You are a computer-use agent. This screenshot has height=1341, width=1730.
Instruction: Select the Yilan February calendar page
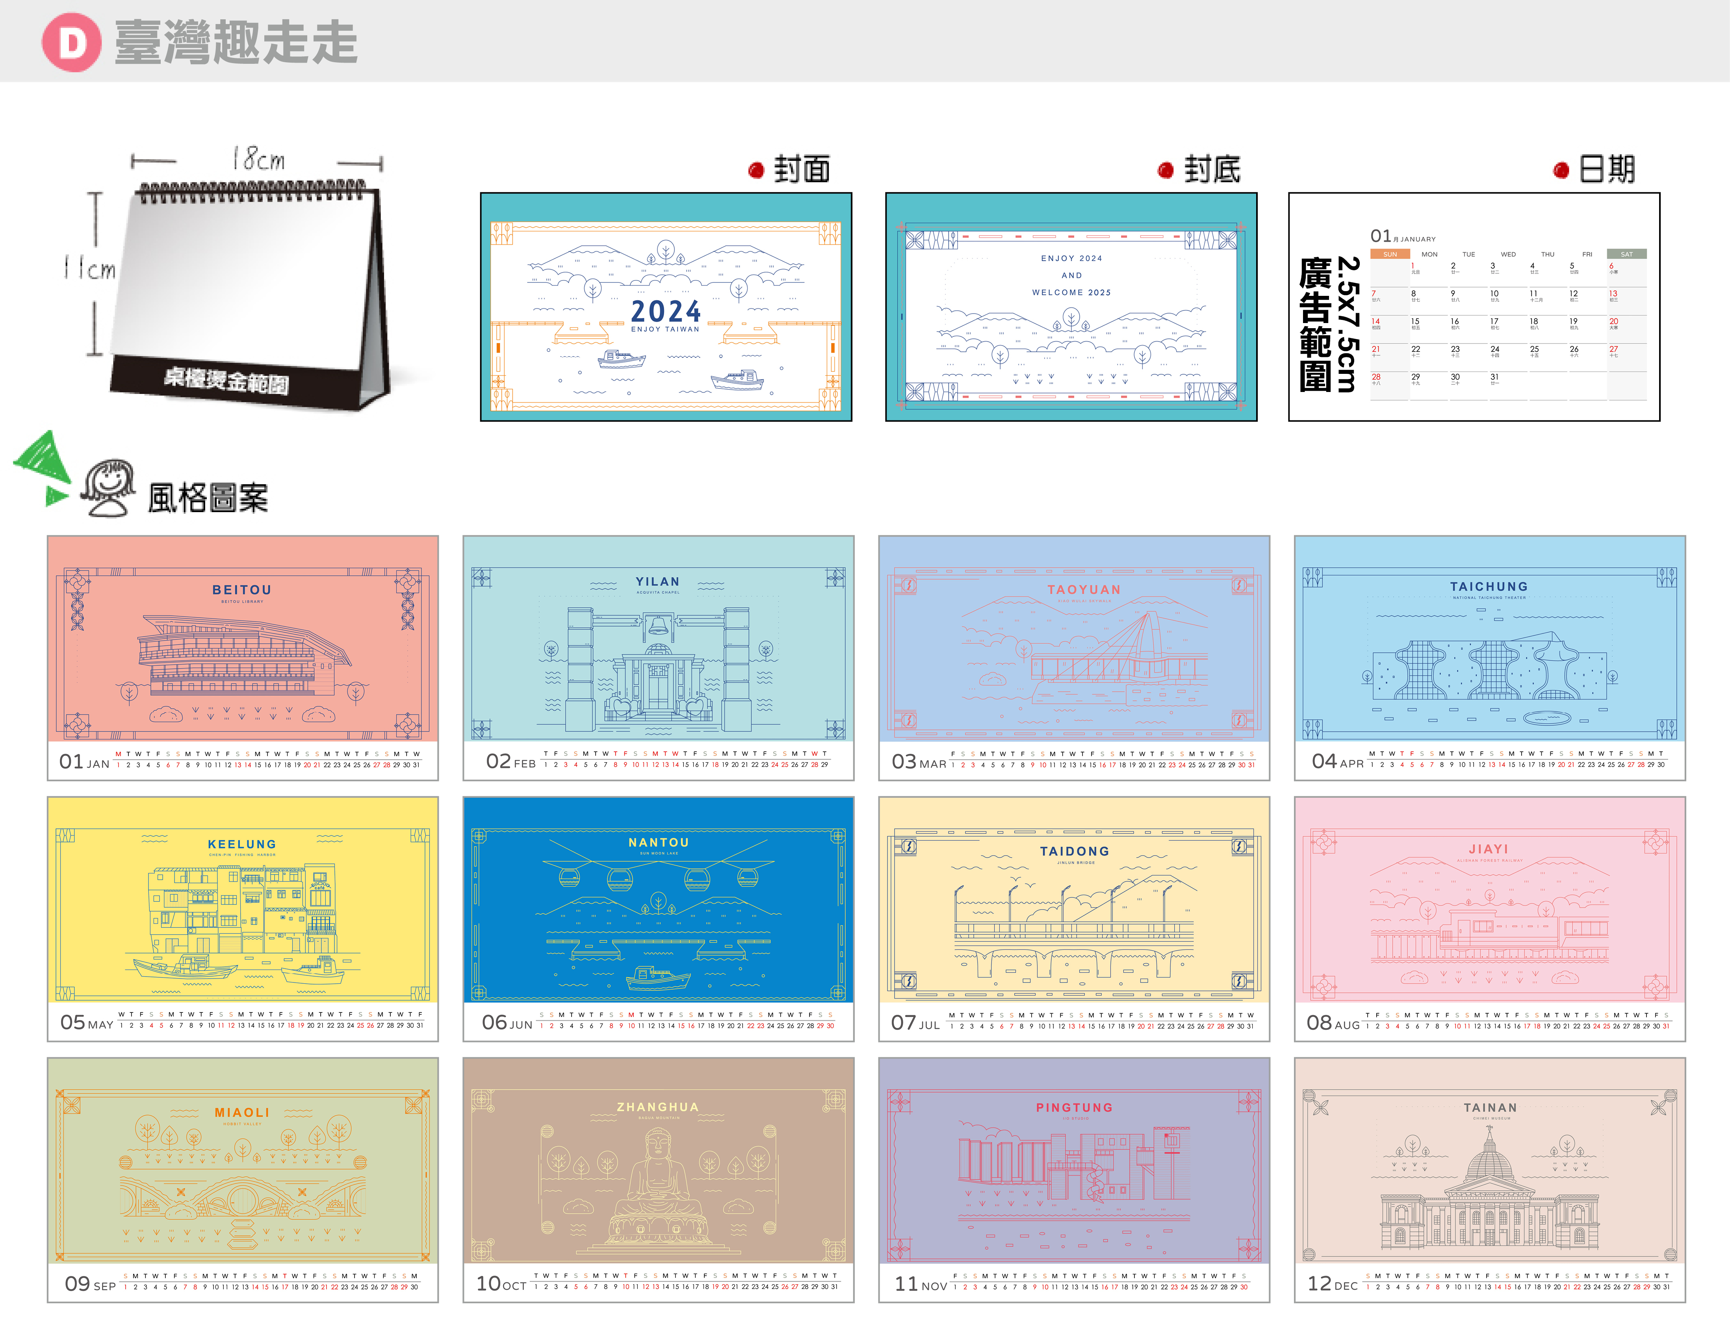657,657
